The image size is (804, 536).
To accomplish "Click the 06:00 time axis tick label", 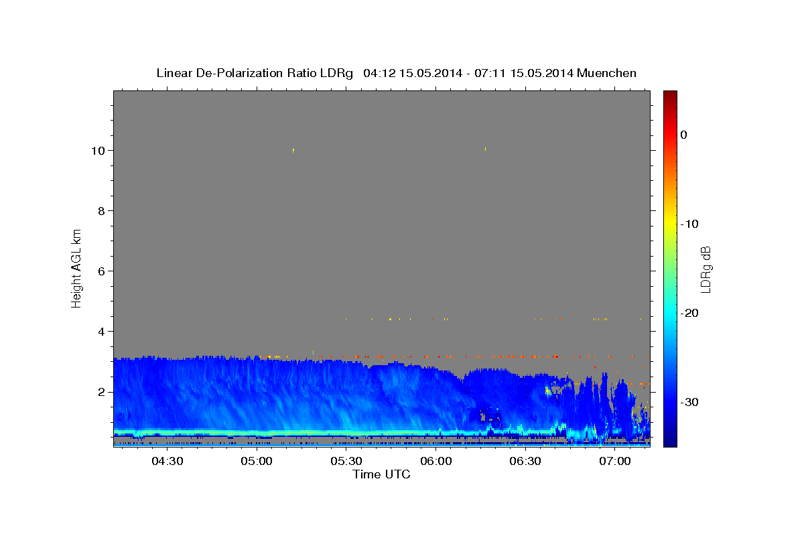I will 435,461.
